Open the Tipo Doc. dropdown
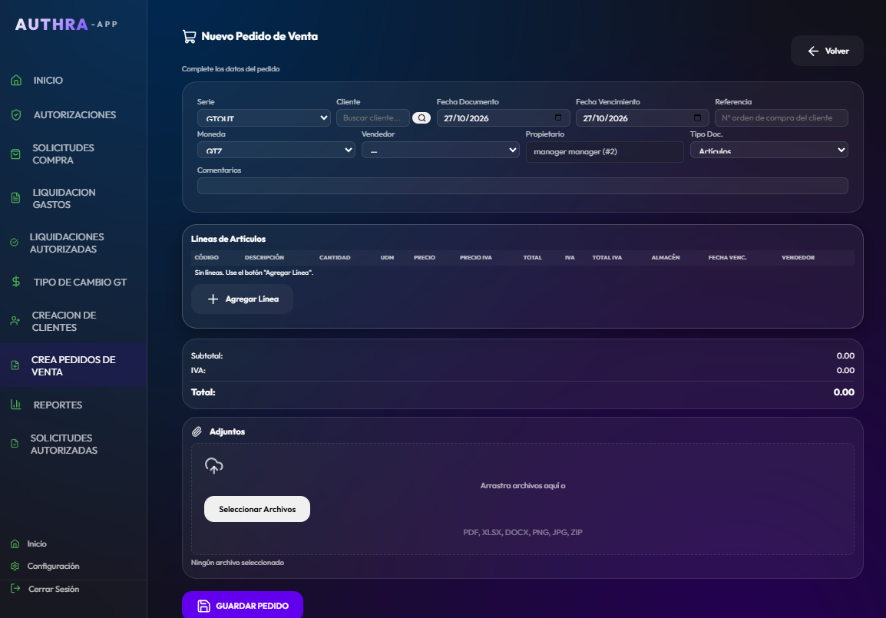The width and height of the screenshot is (886, 618). pyautogui.click(x=769, y=150)
